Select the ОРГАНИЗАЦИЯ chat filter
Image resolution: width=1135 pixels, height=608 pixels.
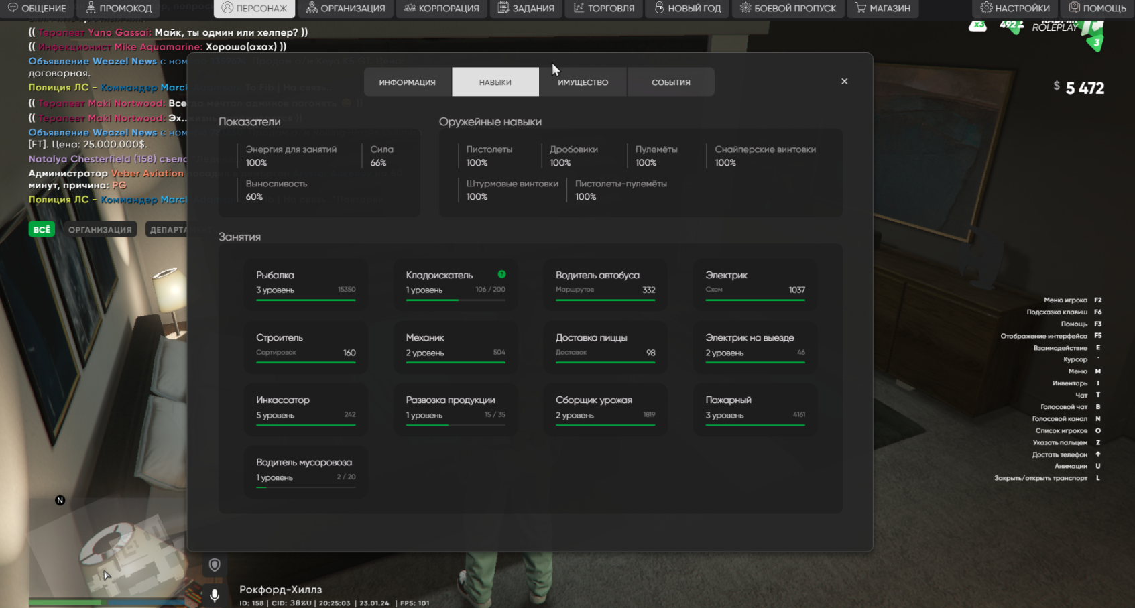coord(100,229)
